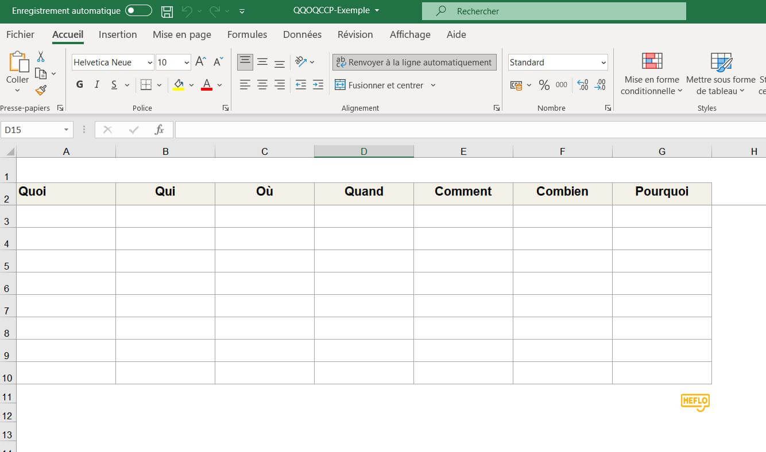Open Mise en forme conditionnelle
Viewport: 766px width, 452px height.
[x=652, y=73]
